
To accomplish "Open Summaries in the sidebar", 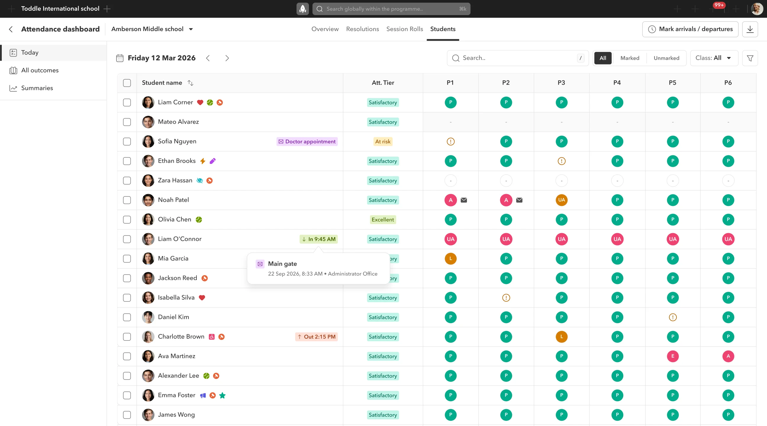I will click(54, 88).
